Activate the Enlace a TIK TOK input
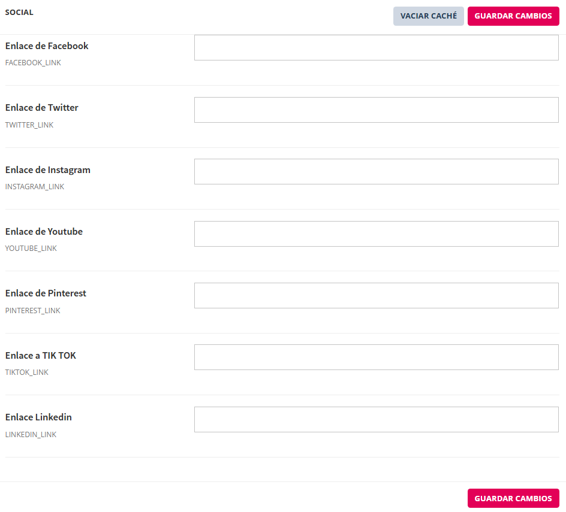Image resolution: width=566 pixels, height=512 pixels. pyautogui.click(x=376, y=358)
